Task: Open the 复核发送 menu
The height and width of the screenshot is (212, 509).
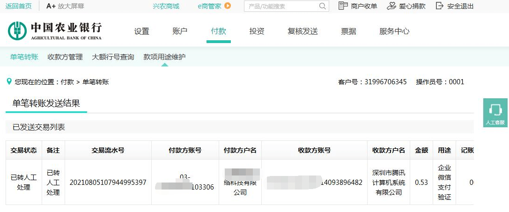Action: [302, 31]
